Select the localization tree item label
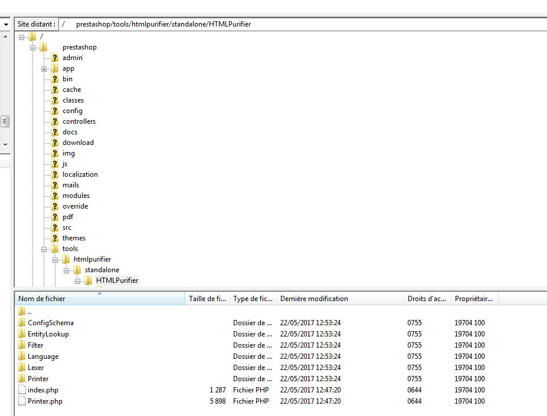This screenshot has height=416, width=547. (80, 174)
